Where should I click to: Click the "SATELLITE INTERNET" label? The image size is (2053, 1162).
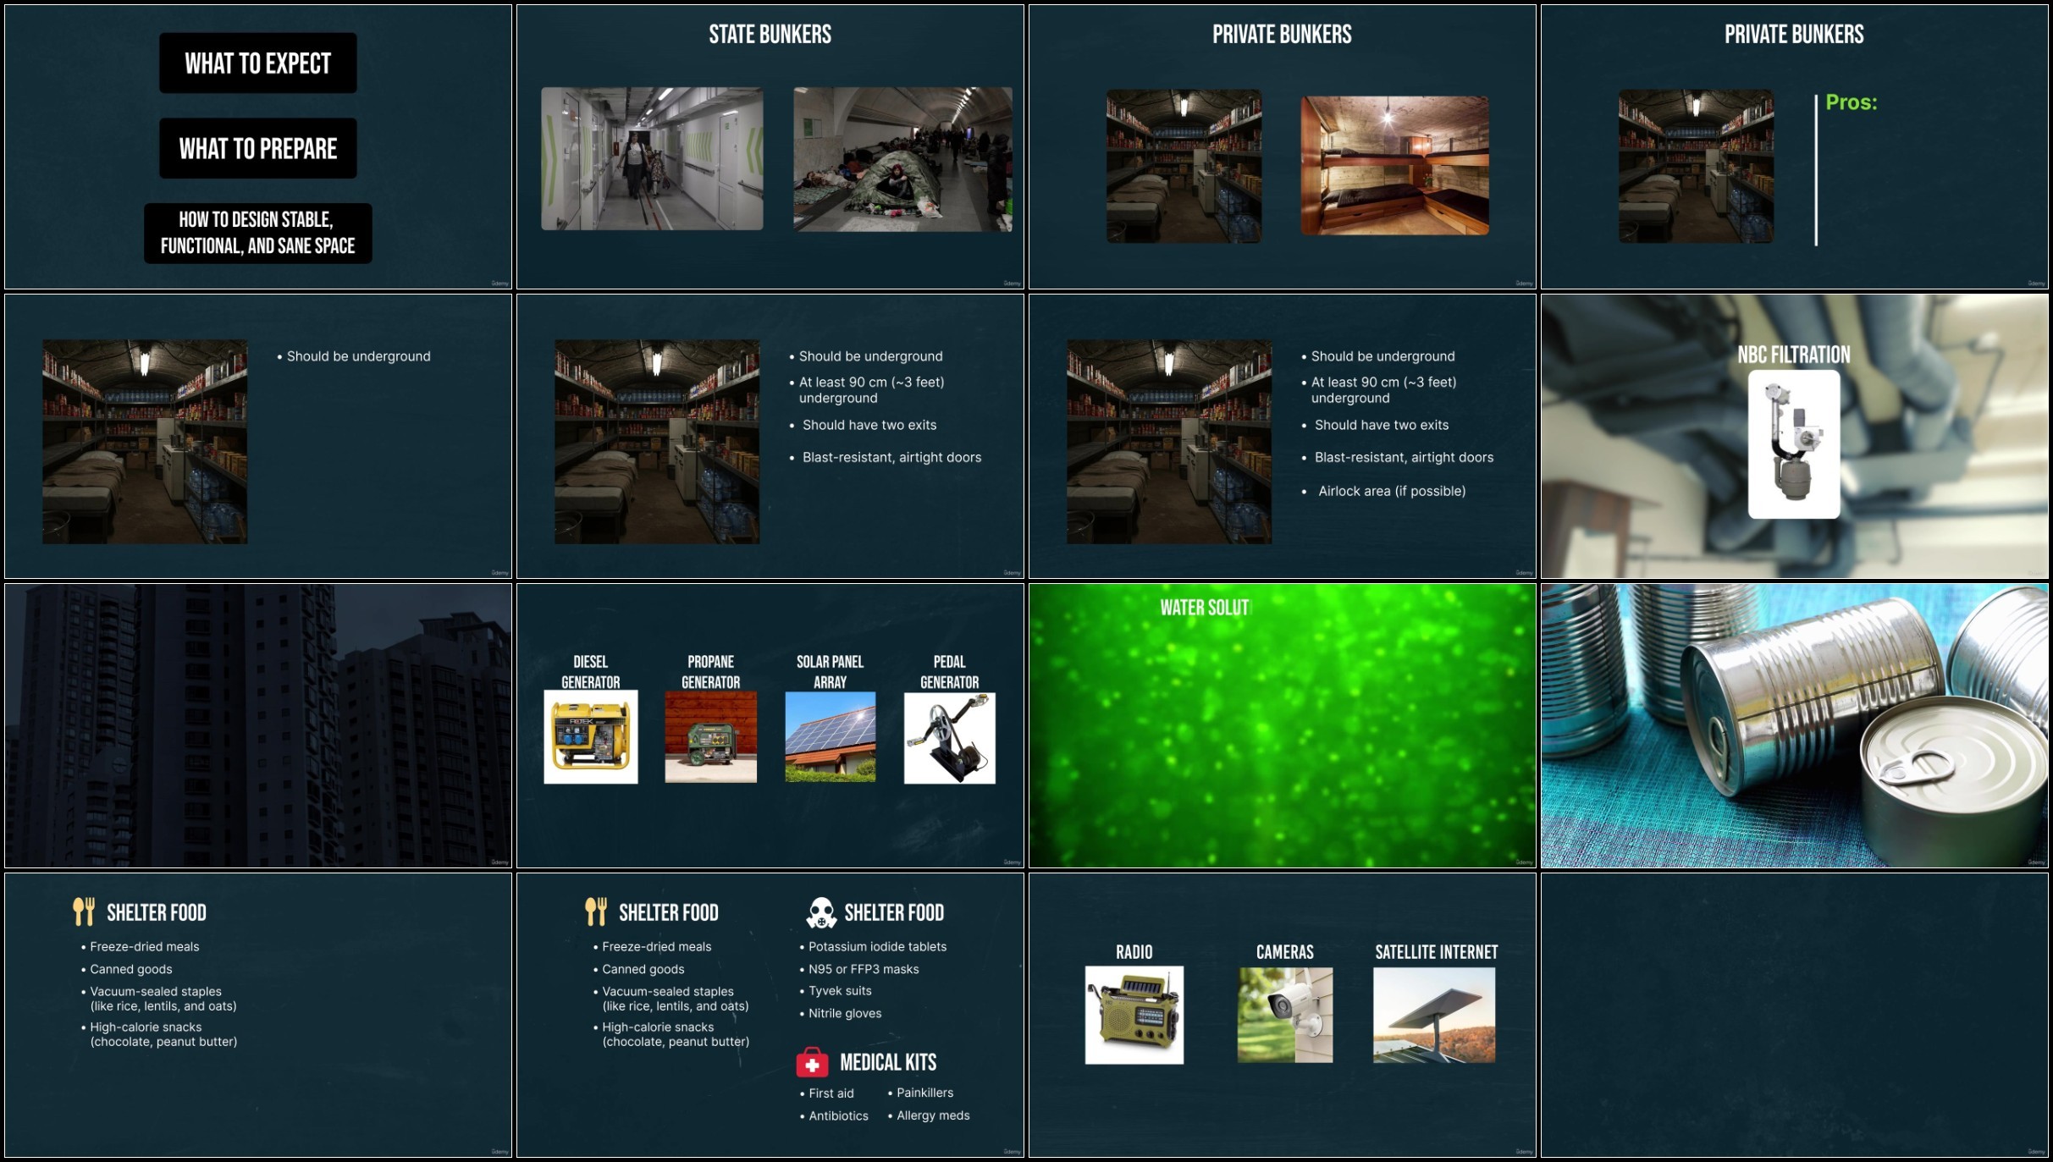(1437, 952)
